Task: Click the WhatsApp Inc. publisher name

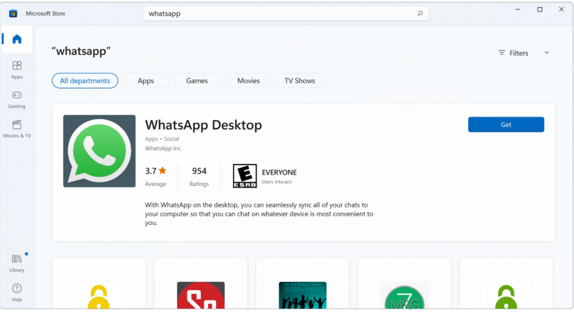Action: pos(163,148)
